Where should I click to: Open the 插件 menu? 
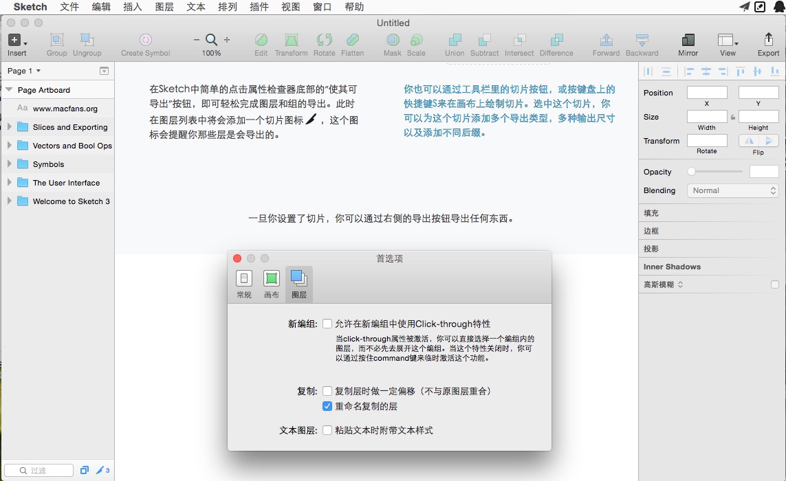259,7
